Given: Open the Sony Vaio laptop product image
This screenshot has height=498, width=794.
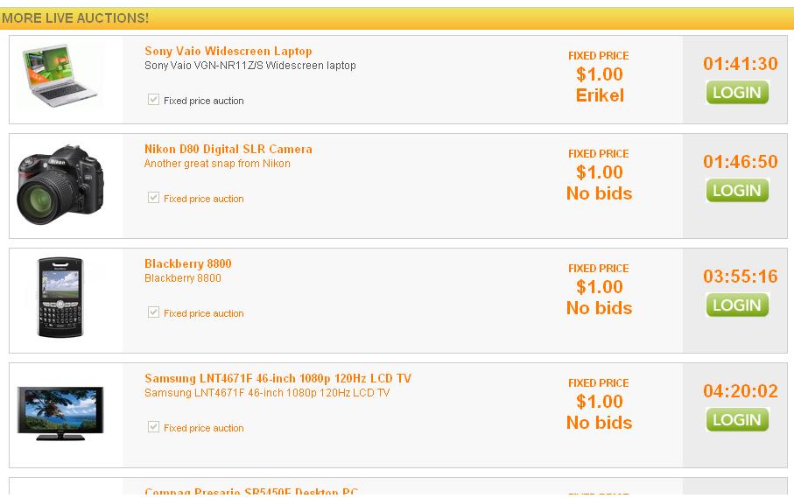Looking at the screenshot, I should (60, 76).
